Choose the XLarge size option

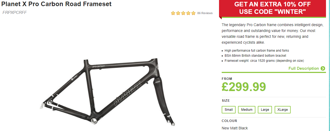coord(282,110)
